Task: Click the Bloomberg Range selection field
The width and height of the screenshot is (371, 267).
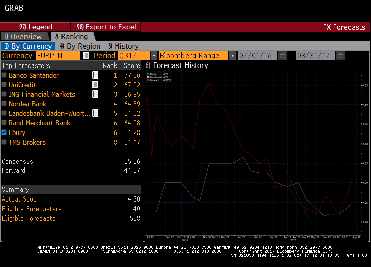Action: [x=194, y=56]
